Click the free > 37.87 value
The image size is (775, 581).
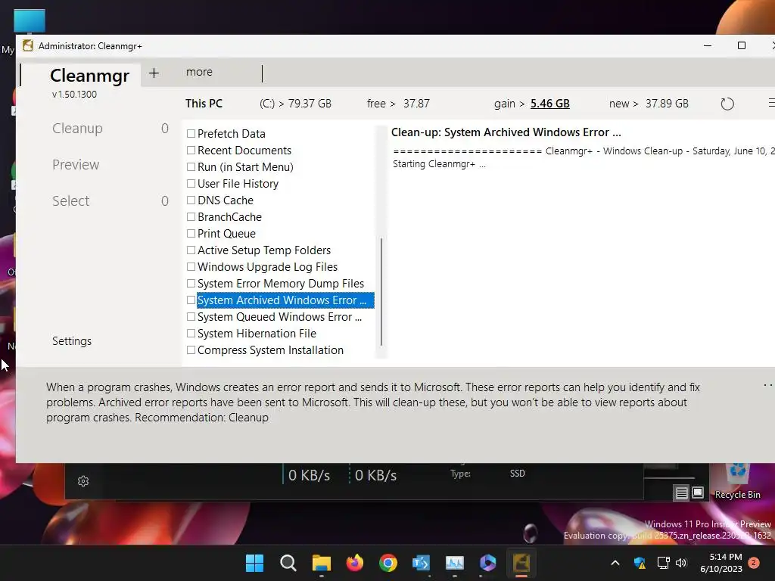pyautogui.click(x=398, y=104)
